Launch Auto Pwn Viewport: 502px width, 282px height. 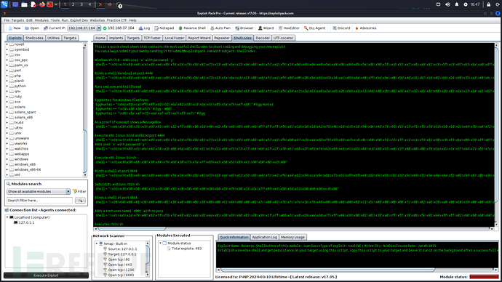(x=220, y=28)
